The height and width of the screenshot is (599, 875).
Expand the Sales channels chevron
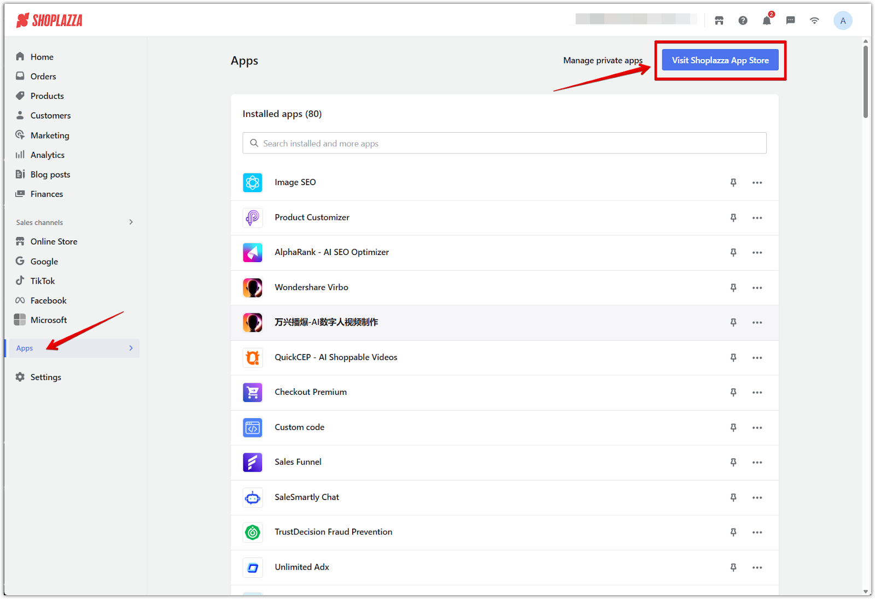pyautogui.click(x=131, y=222)
